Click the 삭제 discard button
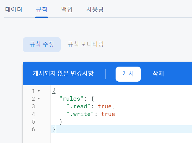The height and width of the screenshot is (143, 192). [x=158, y=74]
